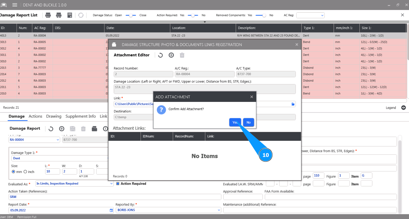
Task: Sort attachment links by the IDNum column header
Action: click(x=157, y=136)
